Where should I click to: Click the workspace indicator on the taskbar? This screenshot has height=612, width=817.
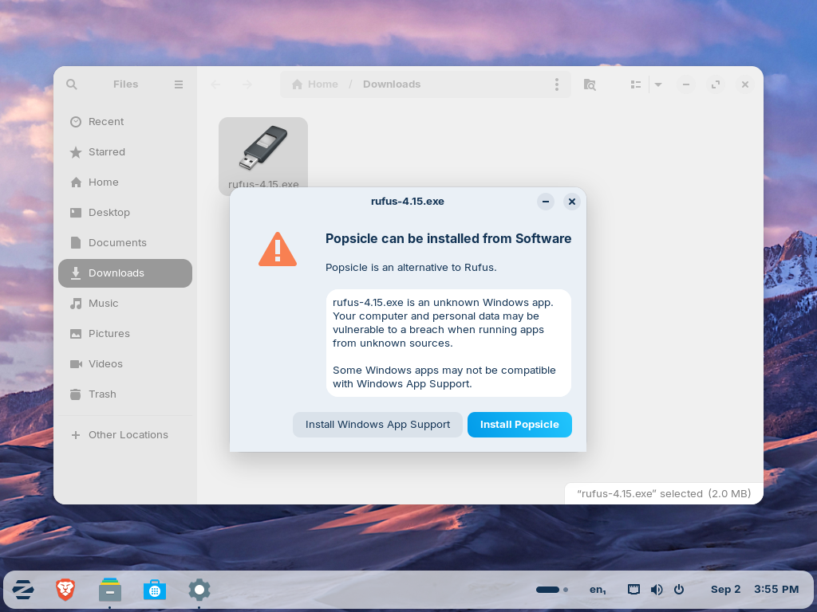click(x=552, y=590)
